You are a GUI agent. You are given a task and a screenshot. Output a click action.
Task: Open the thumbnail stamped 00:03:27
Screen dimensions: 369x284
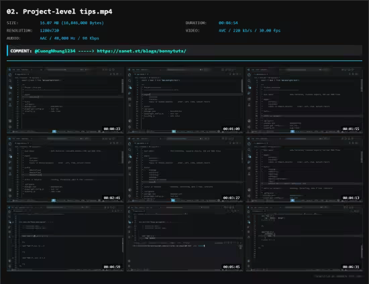184,169
